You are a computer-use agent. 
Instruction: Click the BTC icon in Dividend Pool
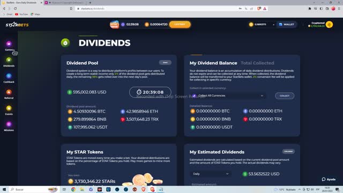70,112
